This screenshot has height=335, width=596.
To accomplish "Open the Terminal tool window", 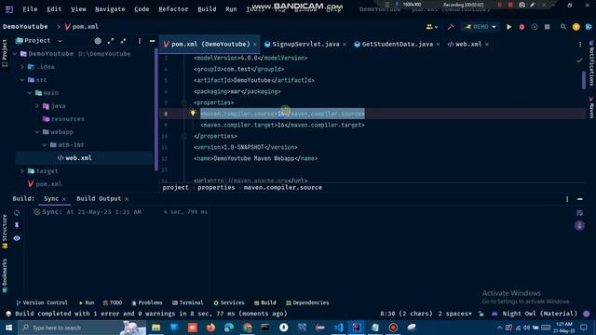I will point(188,302).
